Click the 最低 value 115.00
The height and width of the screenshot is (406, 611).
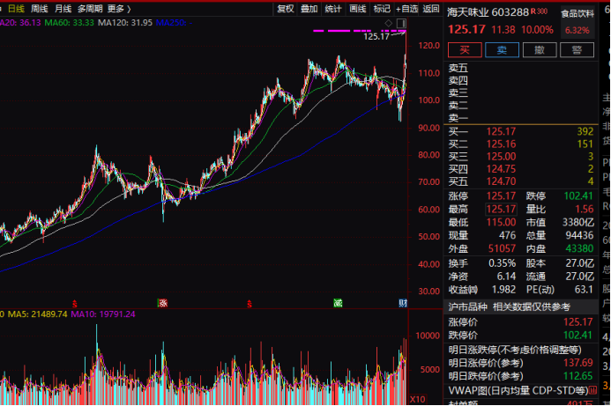click(501, 222)
